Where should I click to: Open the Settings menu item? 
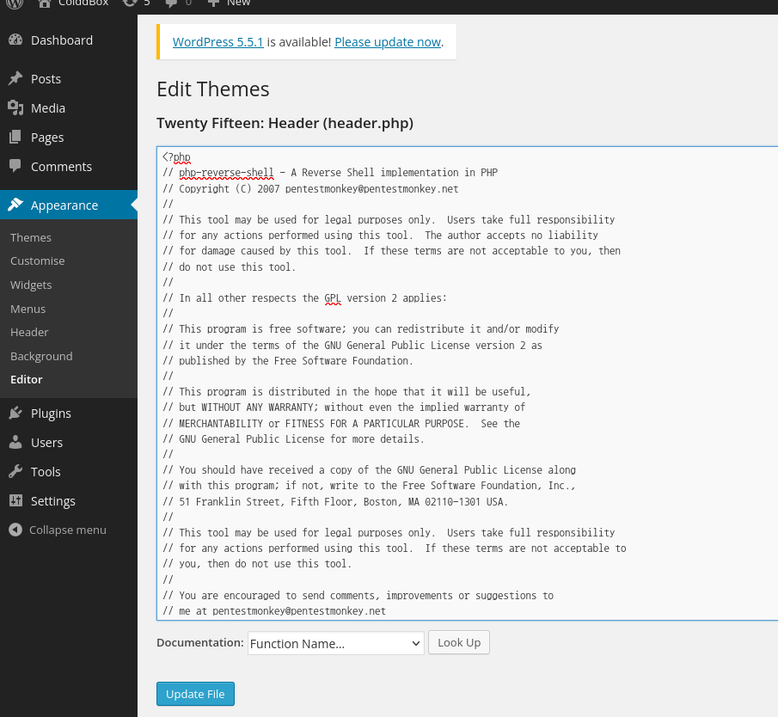point(69,501)
